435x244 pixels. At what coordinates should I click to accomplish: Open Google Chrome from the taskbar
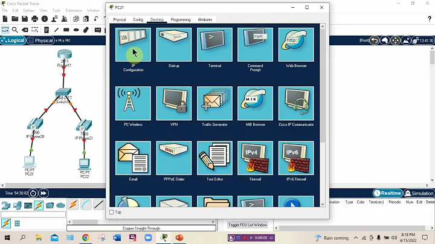click(x=85, y=237)
